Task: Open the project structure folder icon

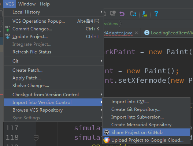Action: tap(133, 14)
